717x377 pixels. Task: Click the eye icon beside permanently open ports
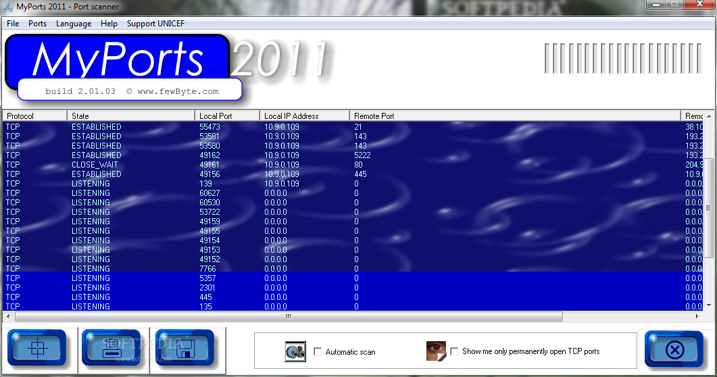point(436,351)
